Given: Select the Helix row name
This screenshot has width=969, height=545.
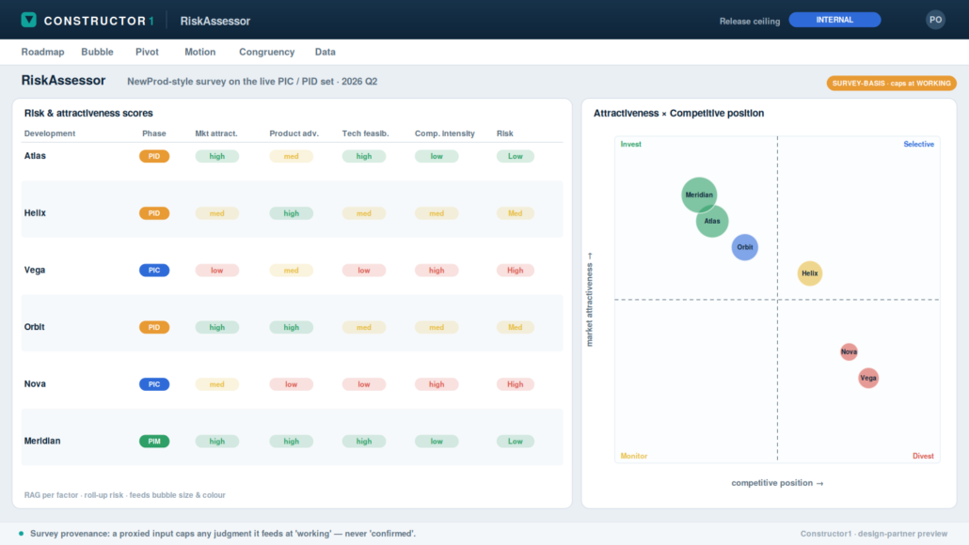Looking at the screenshot, I should click(35, 213).
